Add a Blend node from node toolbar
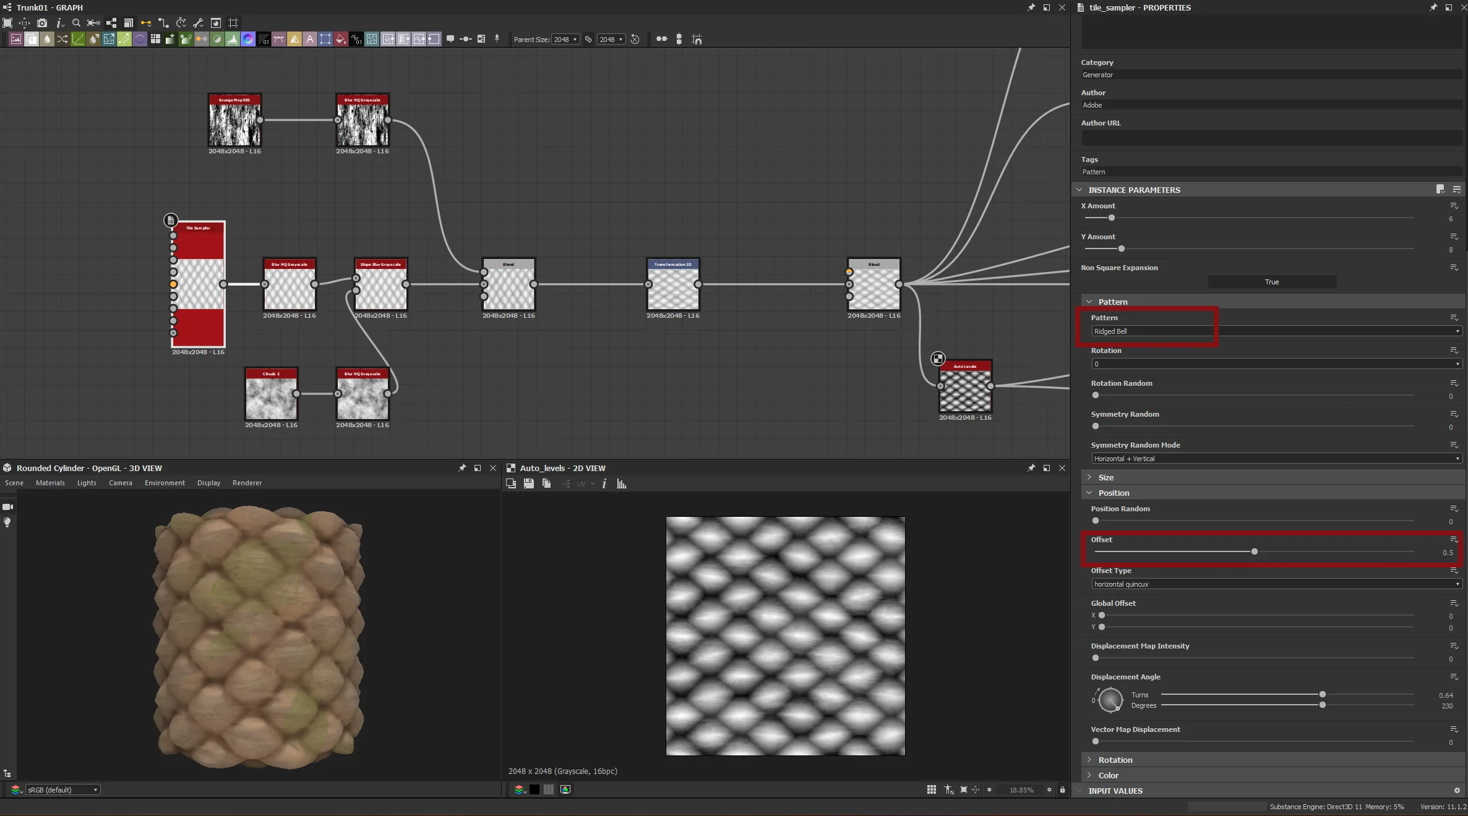The image size is (1468, 816). [32, 39]
